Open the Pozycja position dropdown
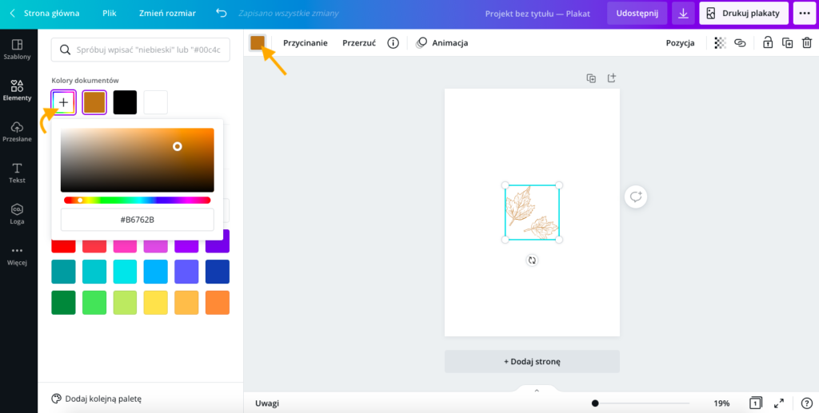The image size is (819, 413). [680, 43]
